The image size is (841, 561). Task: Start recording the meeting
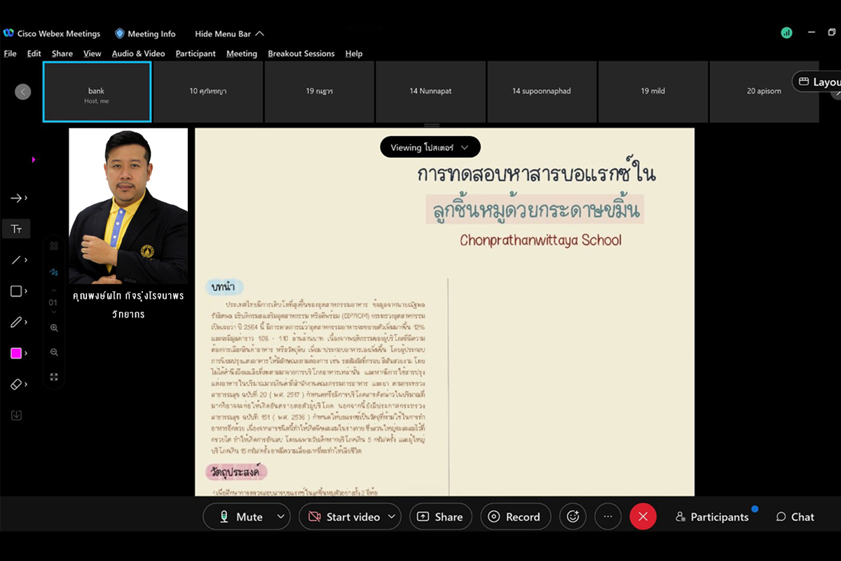click(515, 517)
